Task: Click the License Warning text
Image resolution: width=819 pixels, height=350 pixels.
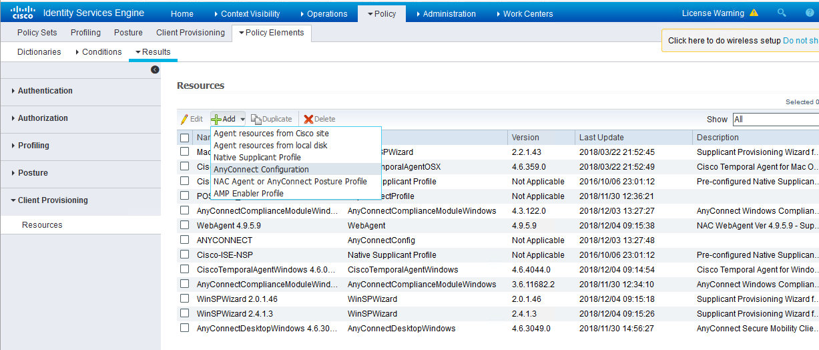Action: pos(713,13)
